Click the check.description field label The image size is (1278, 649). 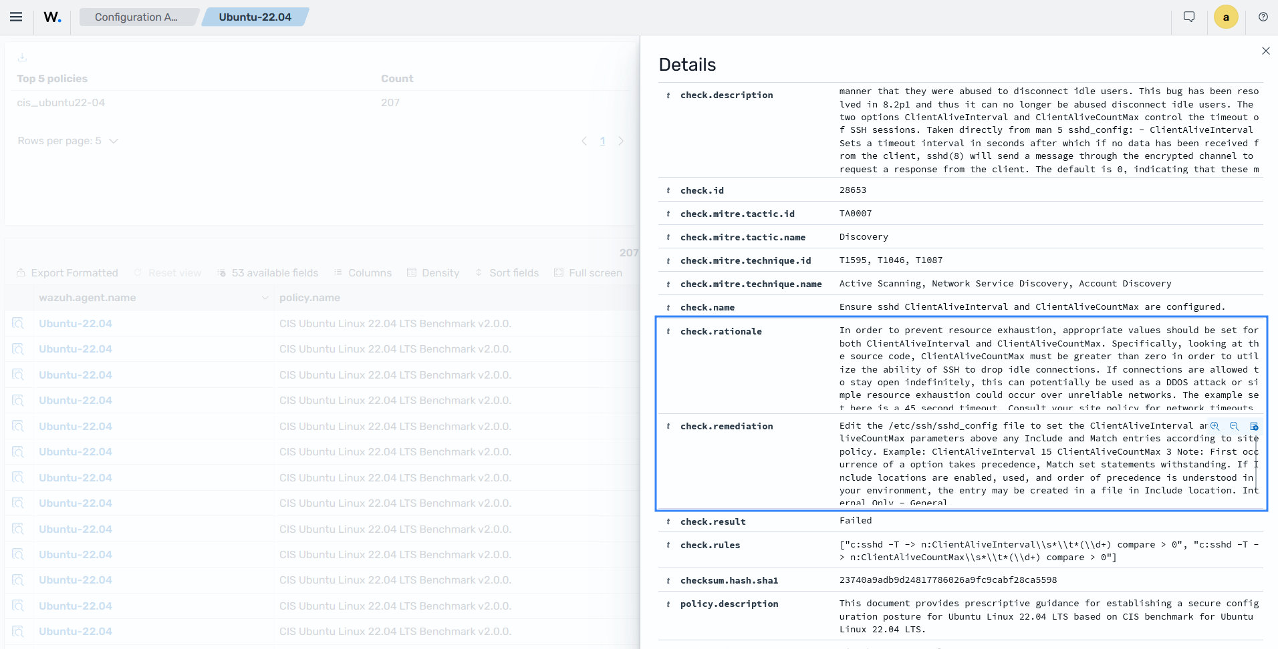pyautogui.click(x=727, y=95)
